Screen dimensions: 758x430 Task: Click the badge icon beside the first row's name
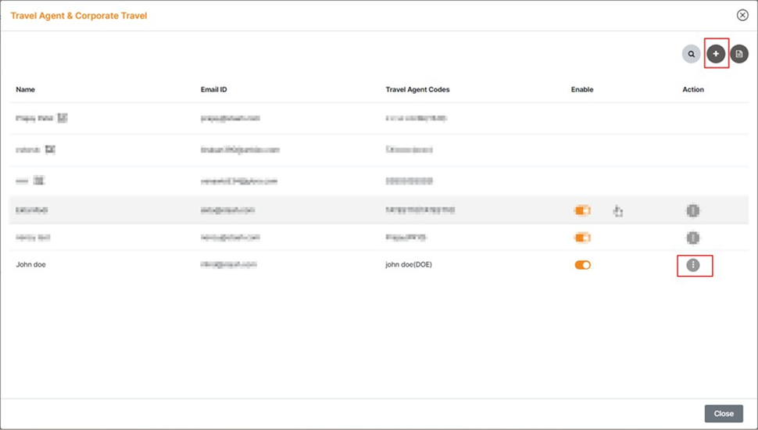tap(63, 118)
